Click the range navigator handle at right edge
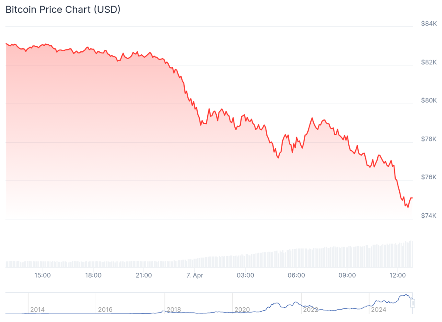 click(x=413, y=303)
